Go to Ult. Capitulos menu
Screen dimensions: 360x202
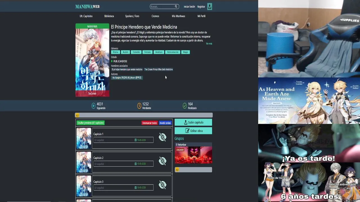(x=86, y=16)
